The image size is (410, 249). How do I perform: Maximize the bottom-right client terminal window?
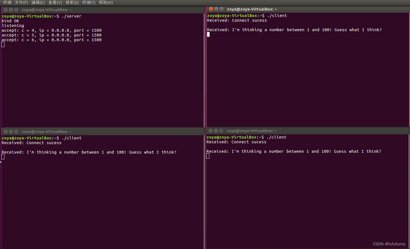coord(221,131)
